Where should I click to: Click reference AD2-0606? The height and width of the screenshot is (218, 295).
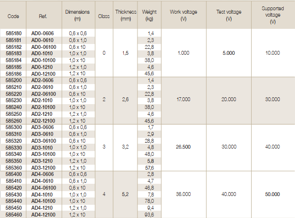click(x=42, y=80)
